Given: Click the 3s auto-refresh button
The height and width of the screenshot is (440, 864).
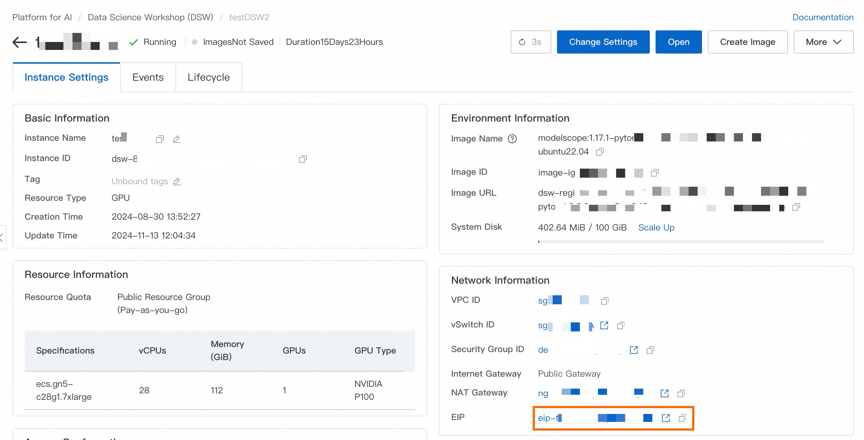Looking at the screenshot, I should [x=531, y=42].
